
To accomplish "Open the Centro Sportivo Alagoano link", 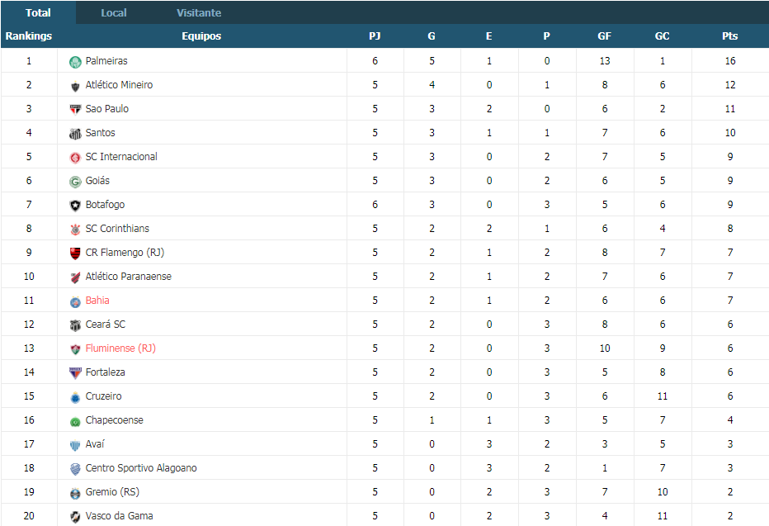I will pos(141,468).
